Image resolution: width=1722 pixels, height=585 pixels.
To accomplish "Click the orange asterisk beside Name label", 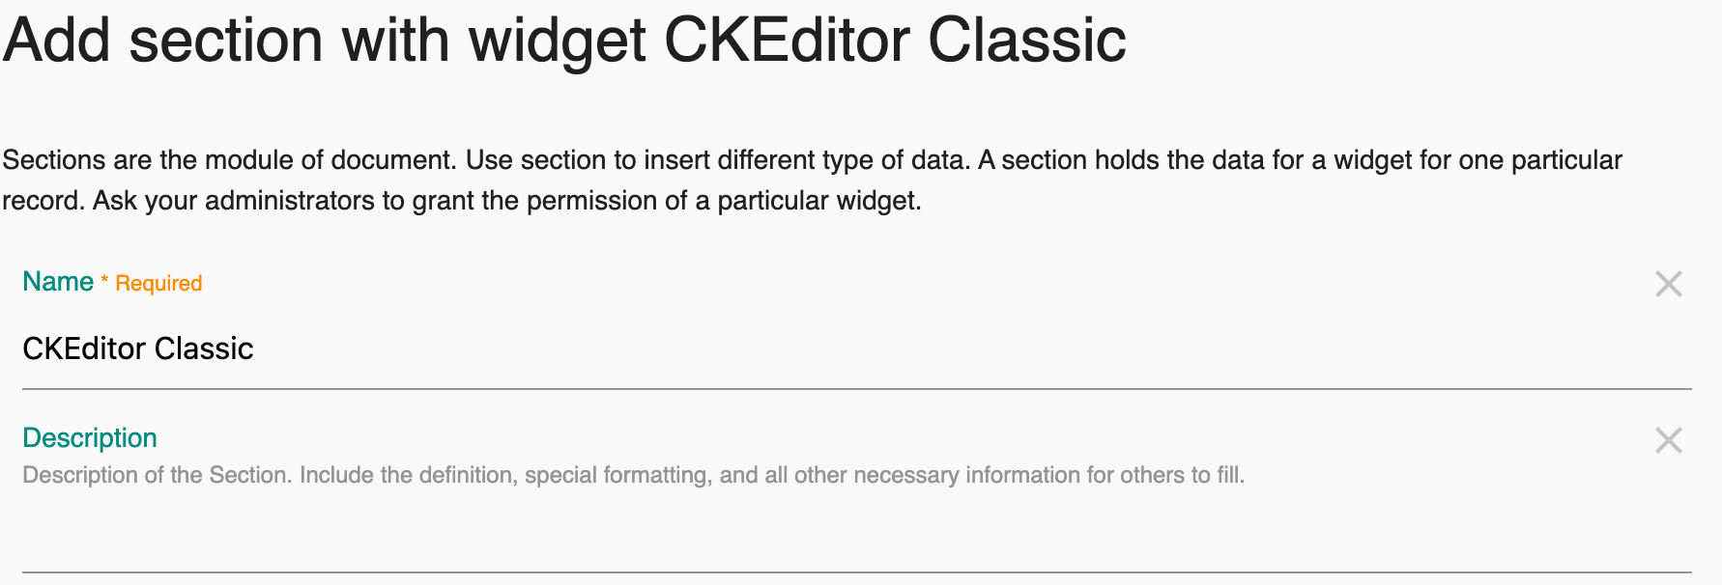I will tap(104, 281).
